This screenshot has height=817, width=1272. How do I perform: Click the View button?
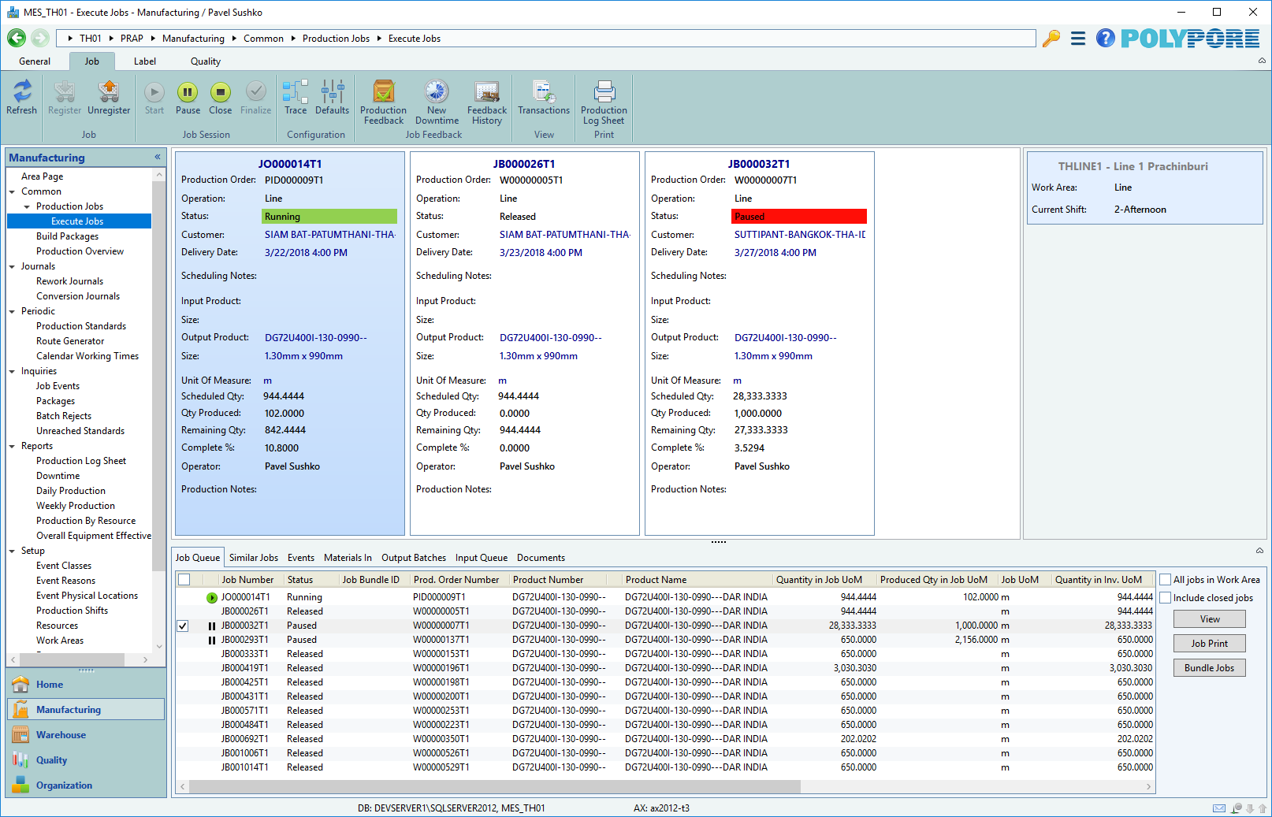(1210, 619)
